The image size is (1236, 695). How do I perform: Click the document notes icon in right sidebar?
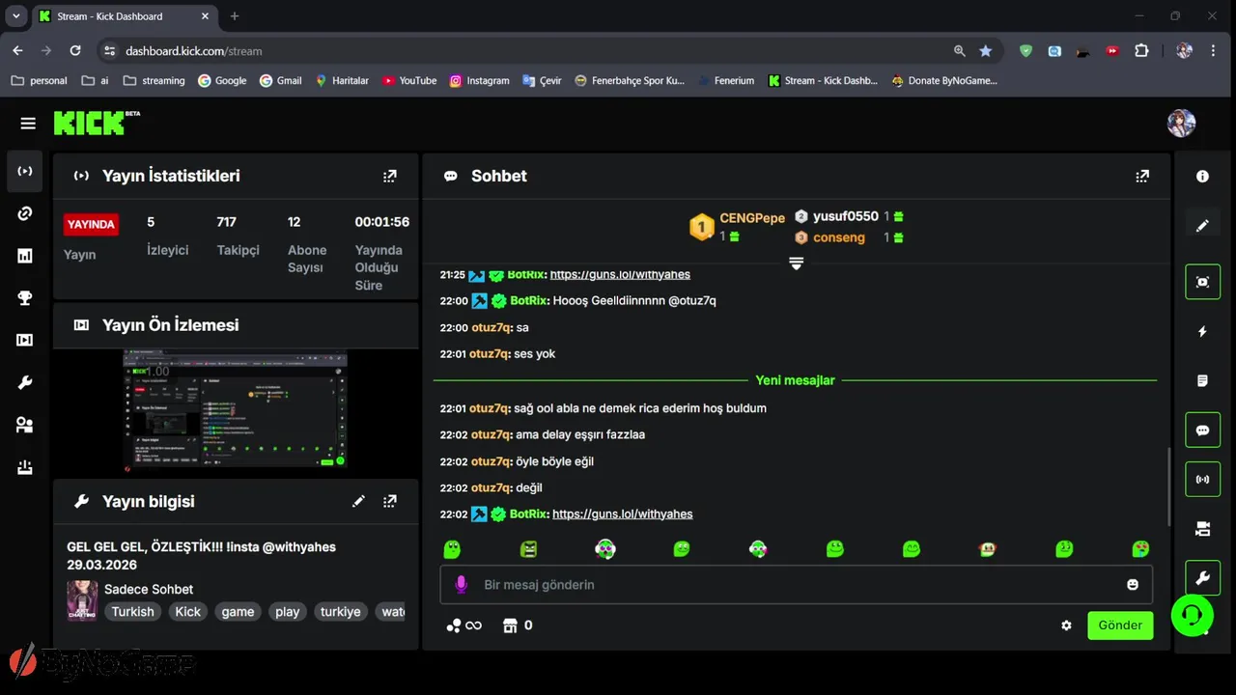tap(1202, 380)
